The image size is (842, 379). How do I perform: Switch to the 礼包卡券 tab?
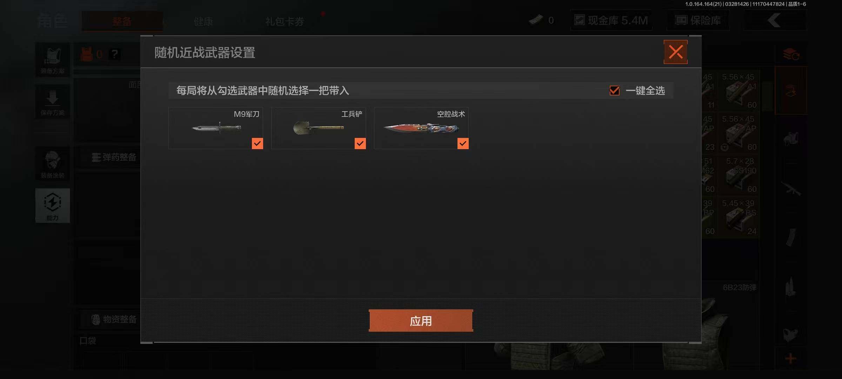coord(285,21)
